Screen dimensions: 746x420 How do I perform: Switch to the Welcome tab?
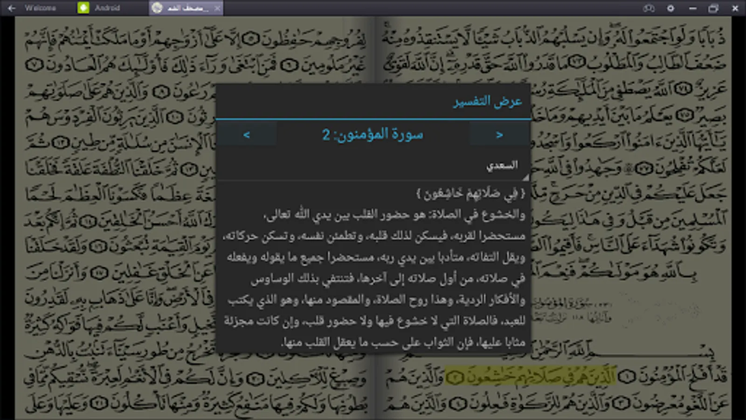click(41, 8)
